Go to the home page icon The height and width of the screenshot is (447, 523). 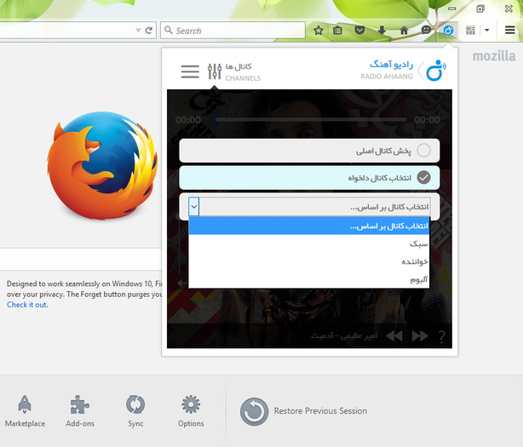tap(404, 31)
